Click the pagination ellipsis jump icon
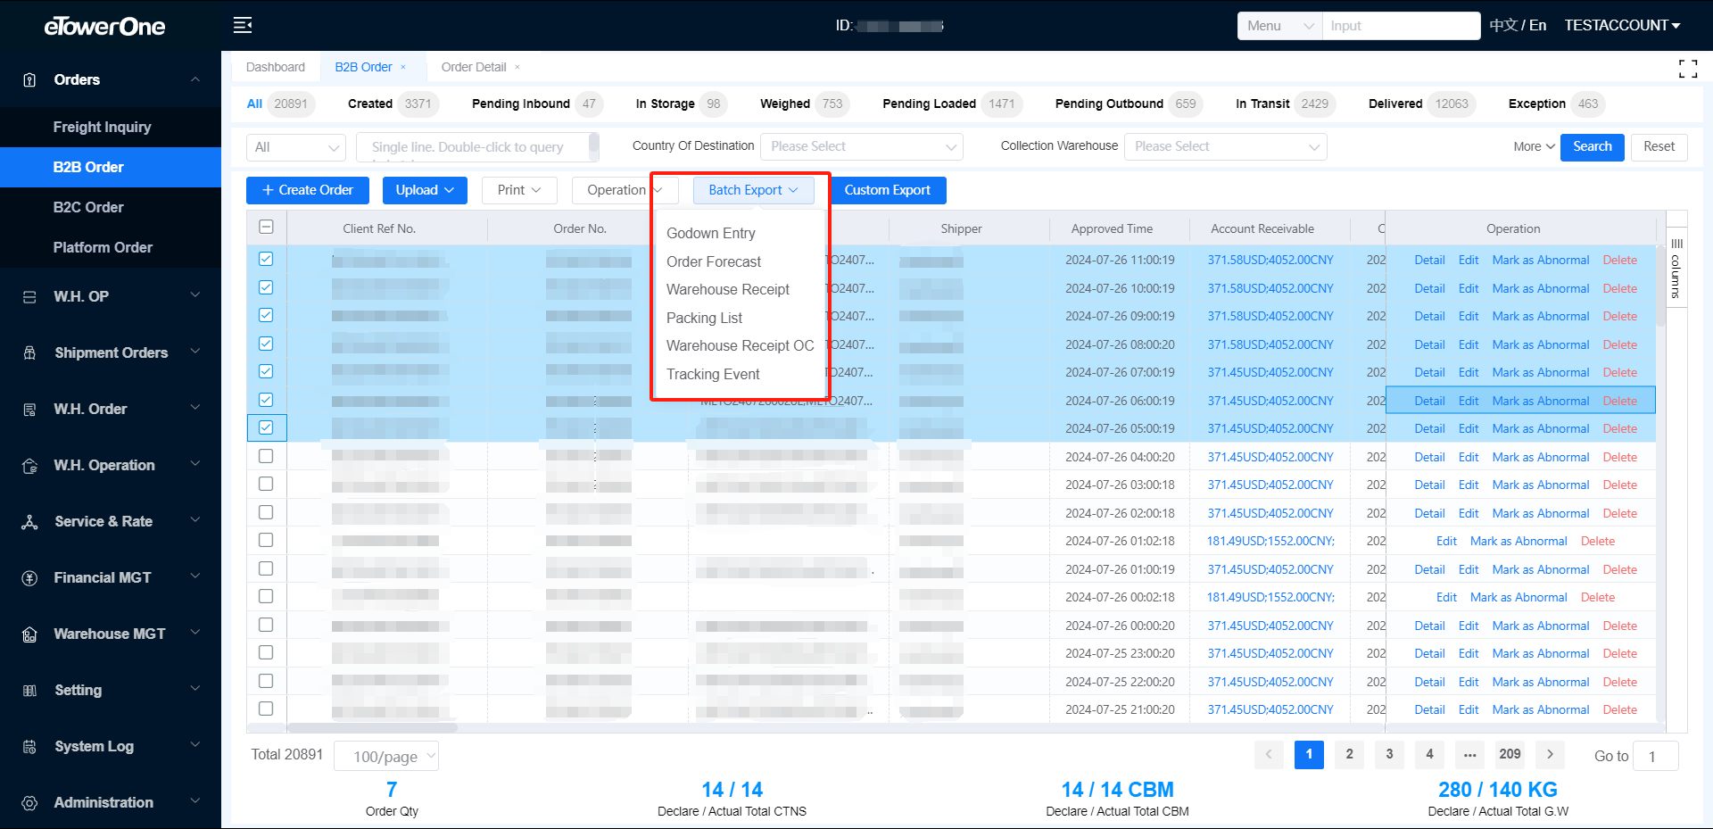1713x829 pixels. pyautogui.click(x=1469, y=755)
